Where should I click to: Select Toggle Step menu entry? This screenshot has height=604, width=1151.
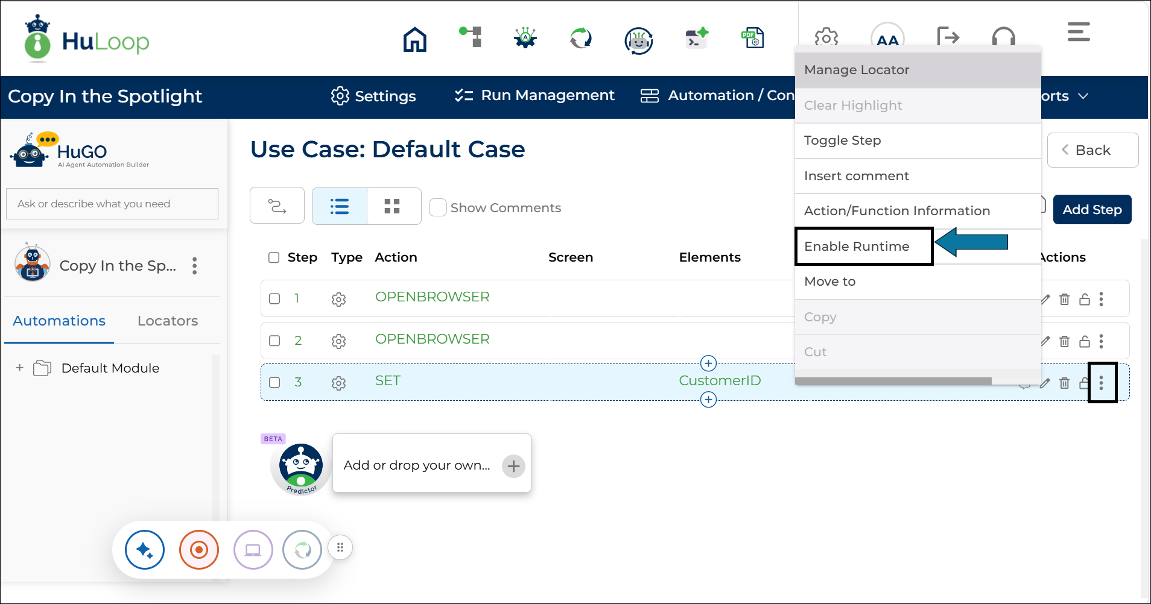[x=918, y=140]
